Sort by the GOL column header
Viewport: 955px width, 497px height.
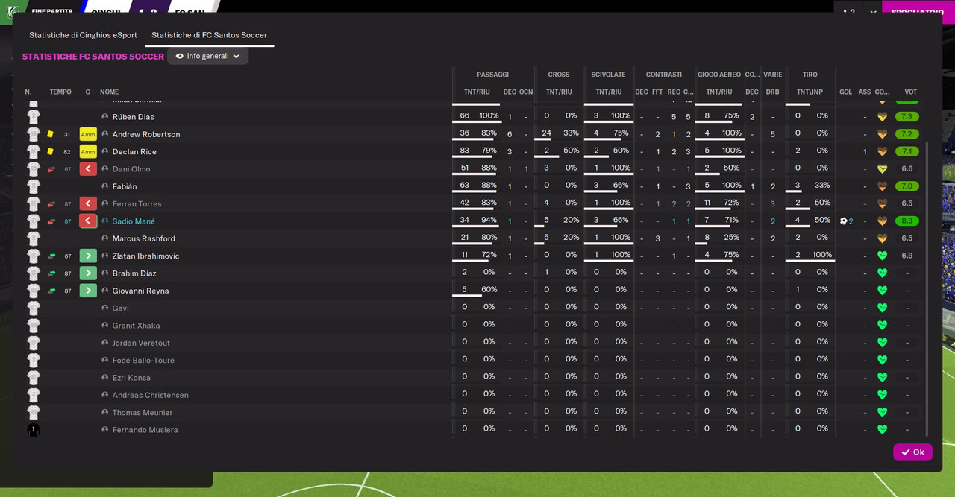(845, 92)
